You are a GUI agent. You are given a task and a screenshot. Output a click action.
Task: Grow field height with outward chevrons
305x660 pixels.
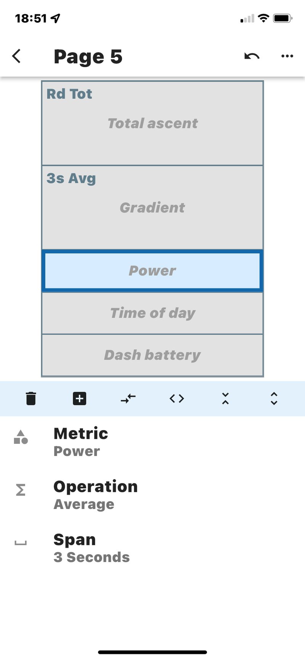click(274, 398)
